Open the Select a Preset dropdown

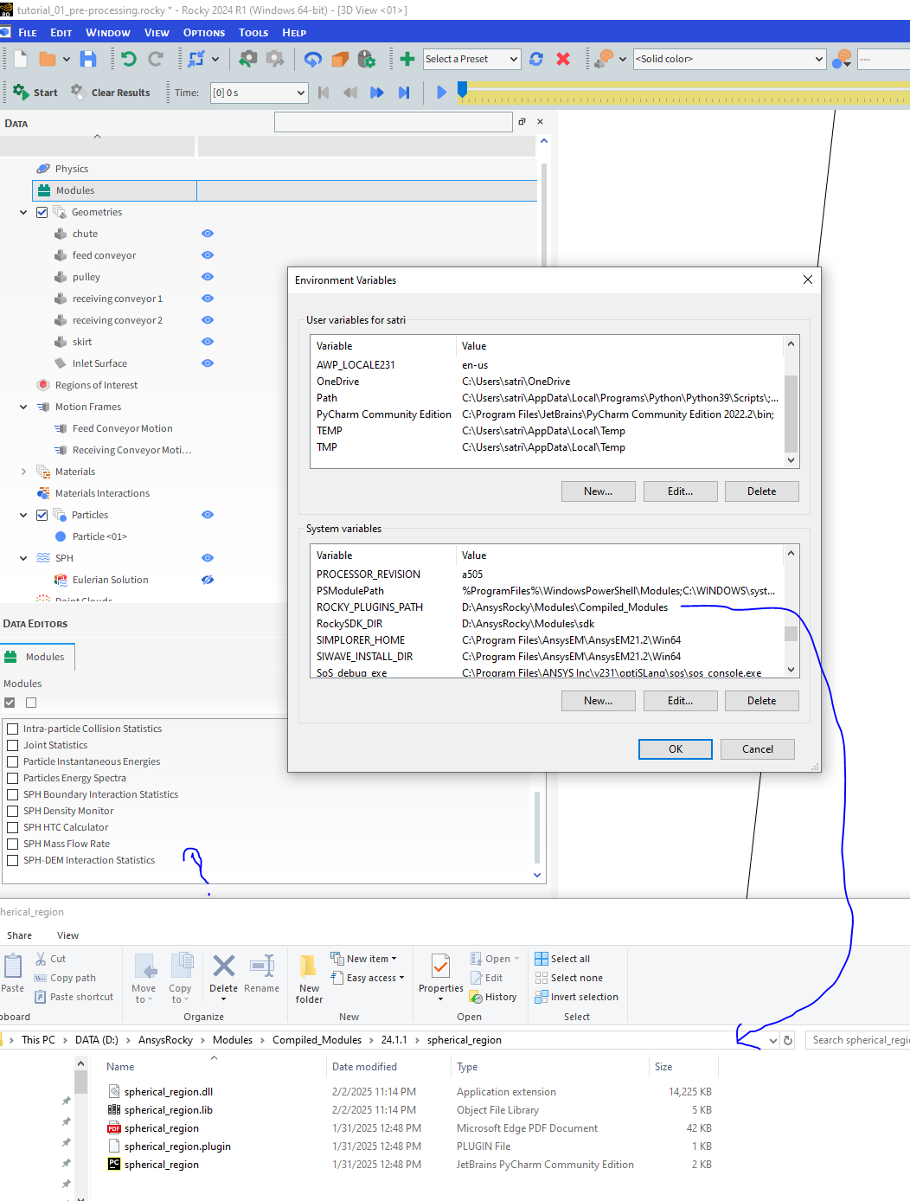coord(471,59)
